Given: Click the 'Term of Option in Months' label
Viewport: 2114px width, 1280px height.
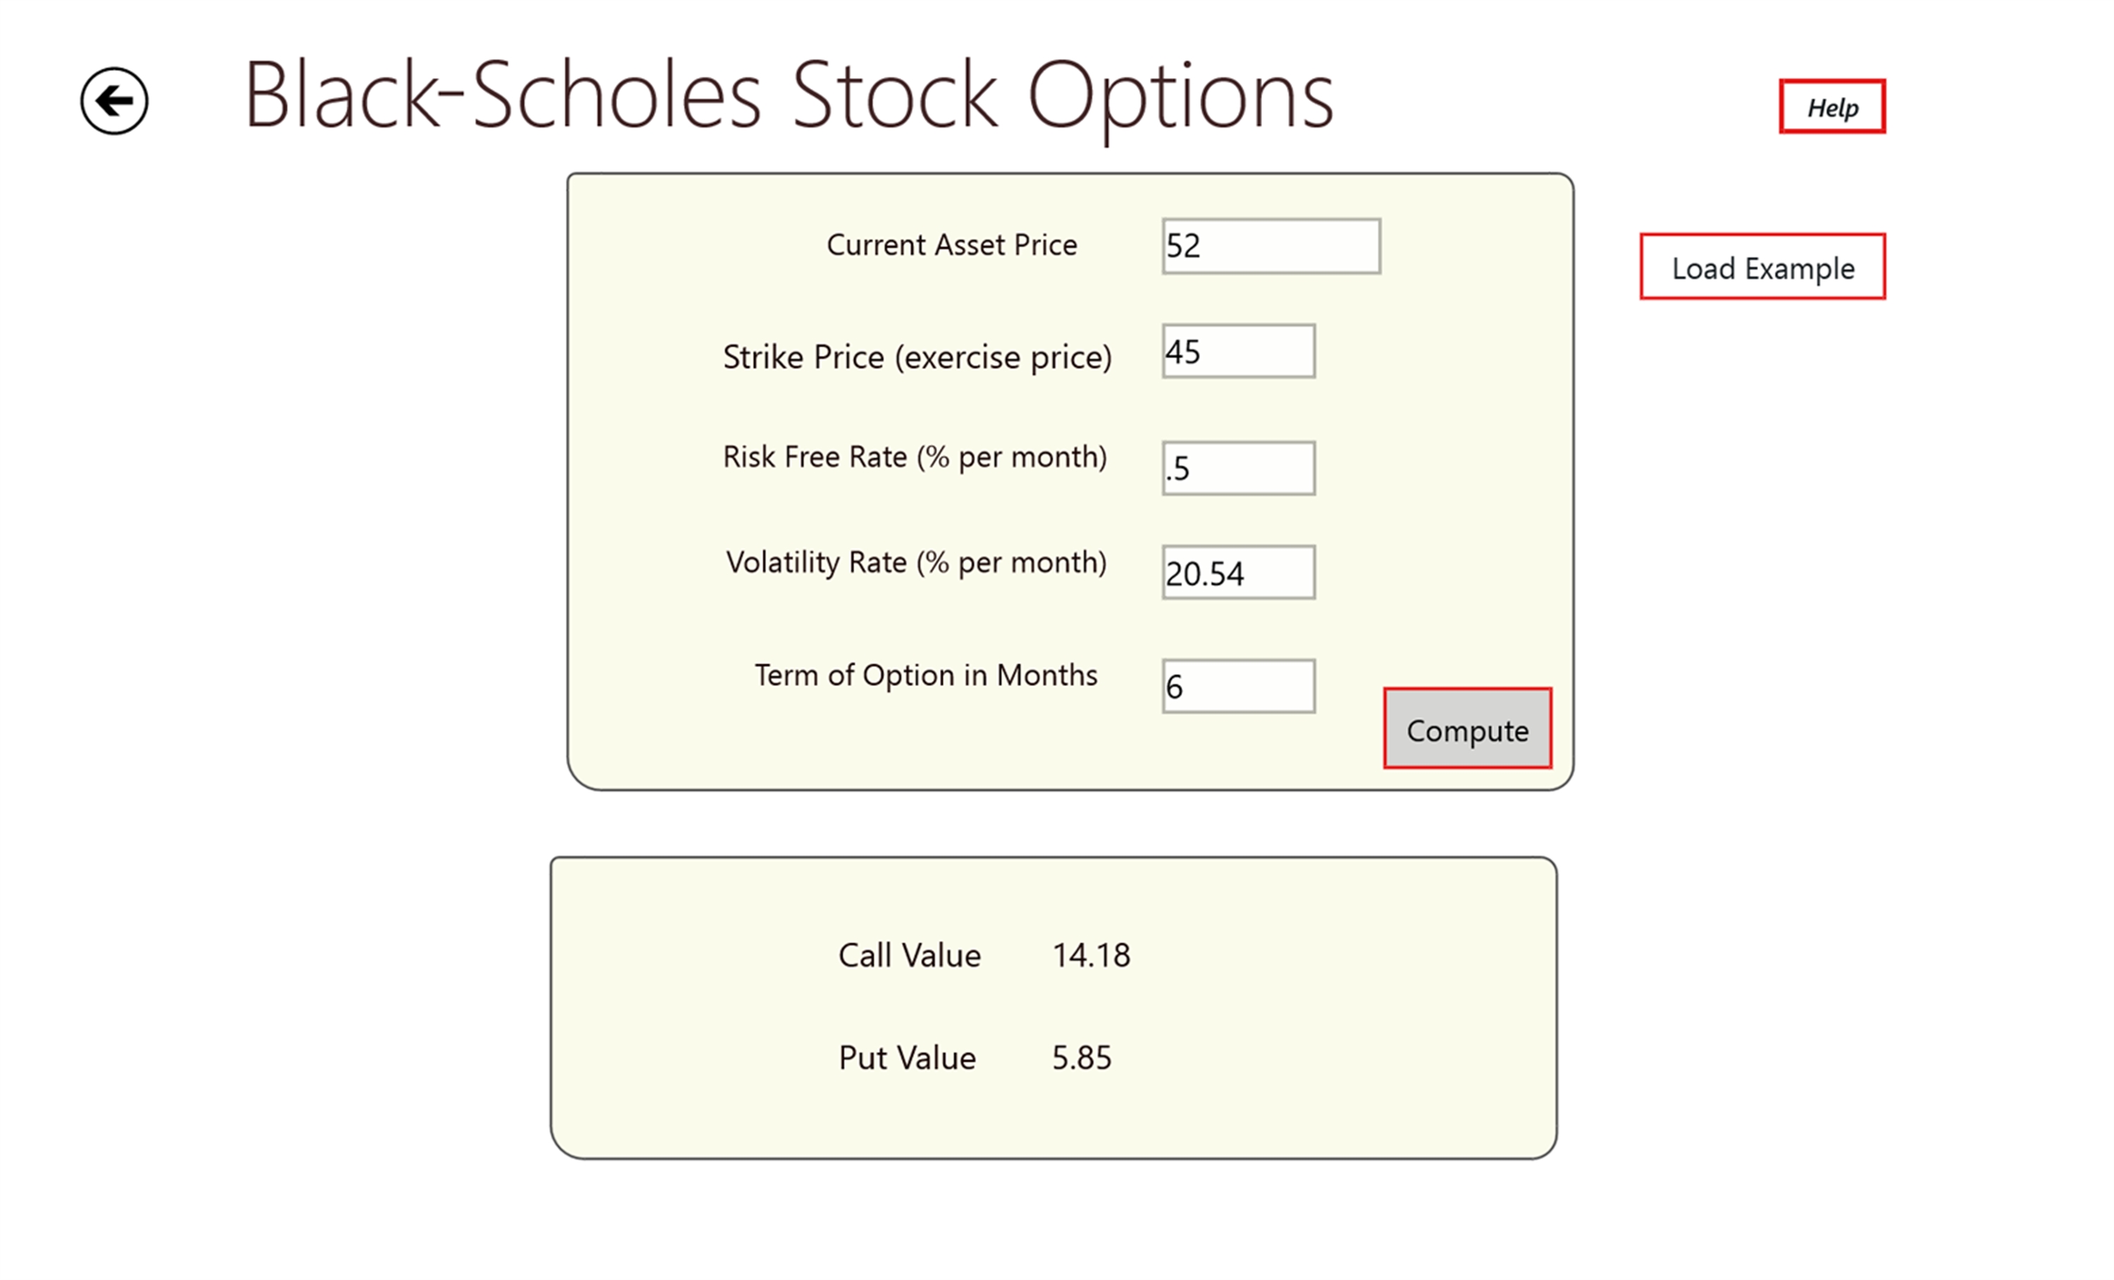Looking at the screenshot, I should tap(925, 675).
